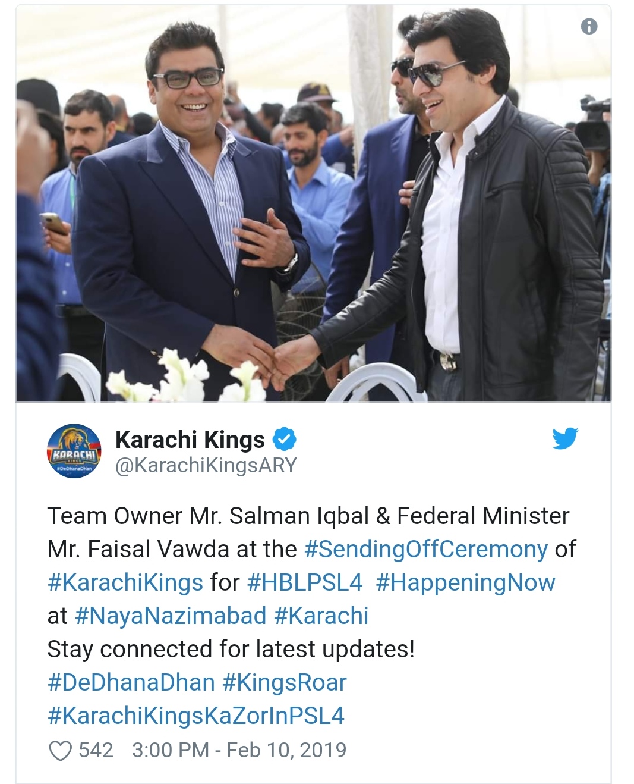634x784 pixels.
Task: View the 542 likes count
Action: [96, 750]
